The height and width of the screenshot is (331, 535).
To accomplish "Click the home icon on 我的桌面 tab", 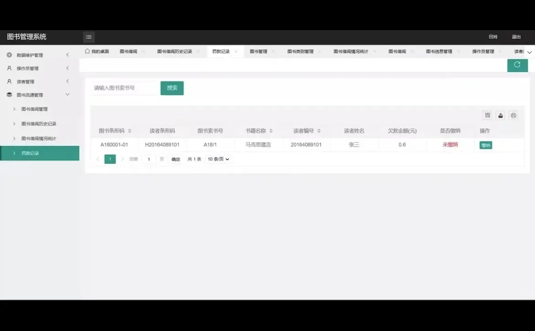I will 87,51.
